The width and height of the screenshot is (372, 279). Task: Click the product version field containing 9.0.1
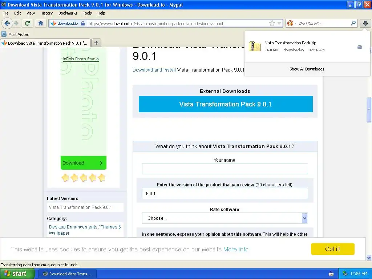225,193
